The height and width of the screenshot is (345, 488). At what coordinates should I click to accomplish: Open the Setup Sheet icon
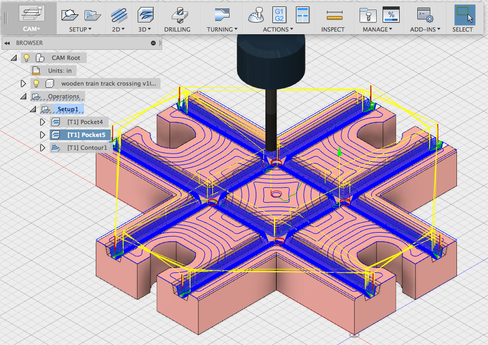tap(302, 15)
